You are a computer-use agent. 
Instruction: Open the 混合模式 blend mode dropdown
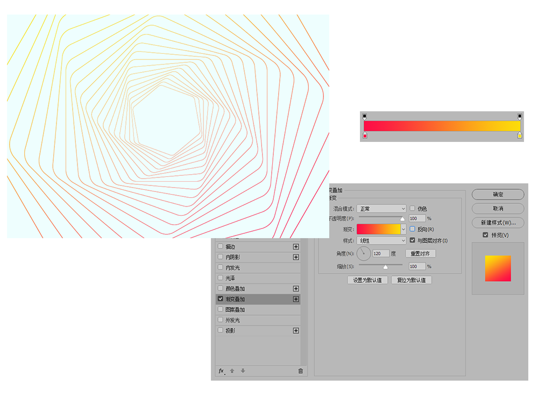coord(381,209)
